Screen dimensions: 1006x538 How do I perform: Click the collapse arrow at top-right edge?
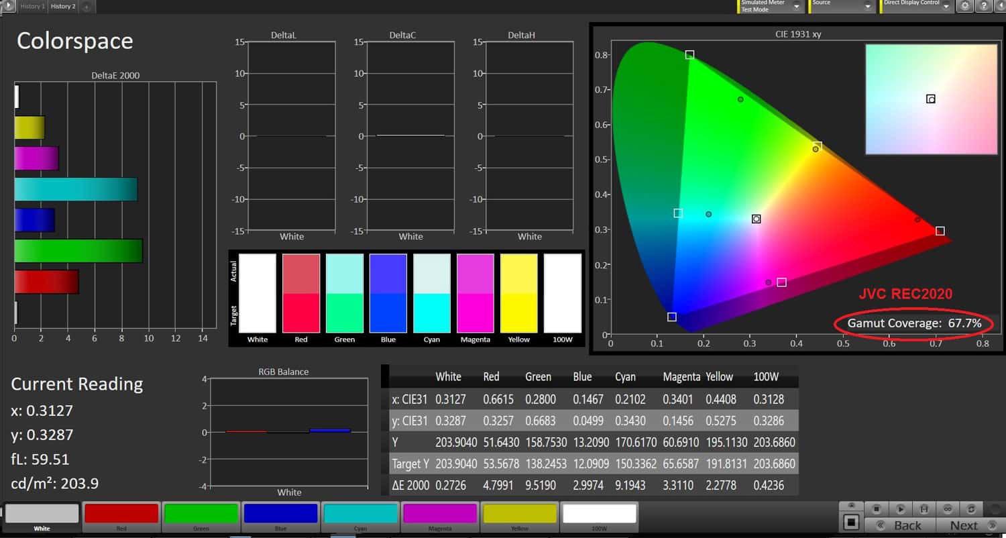click(999, 6)
